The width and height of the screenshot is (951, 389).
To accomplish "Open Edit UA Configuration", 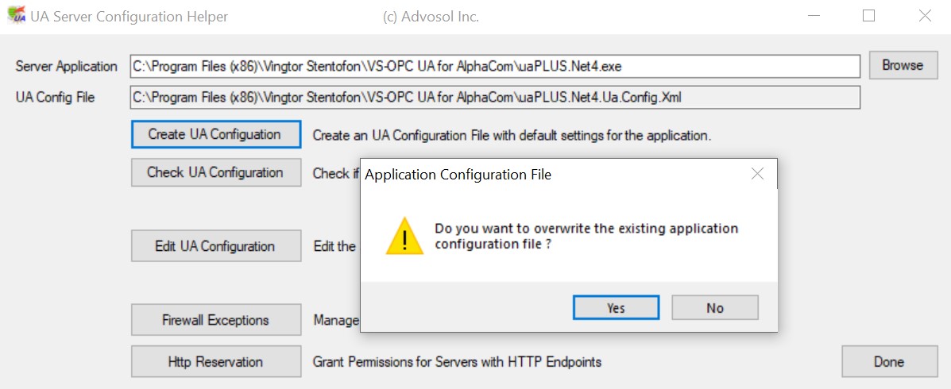I will tap(215, 246).
